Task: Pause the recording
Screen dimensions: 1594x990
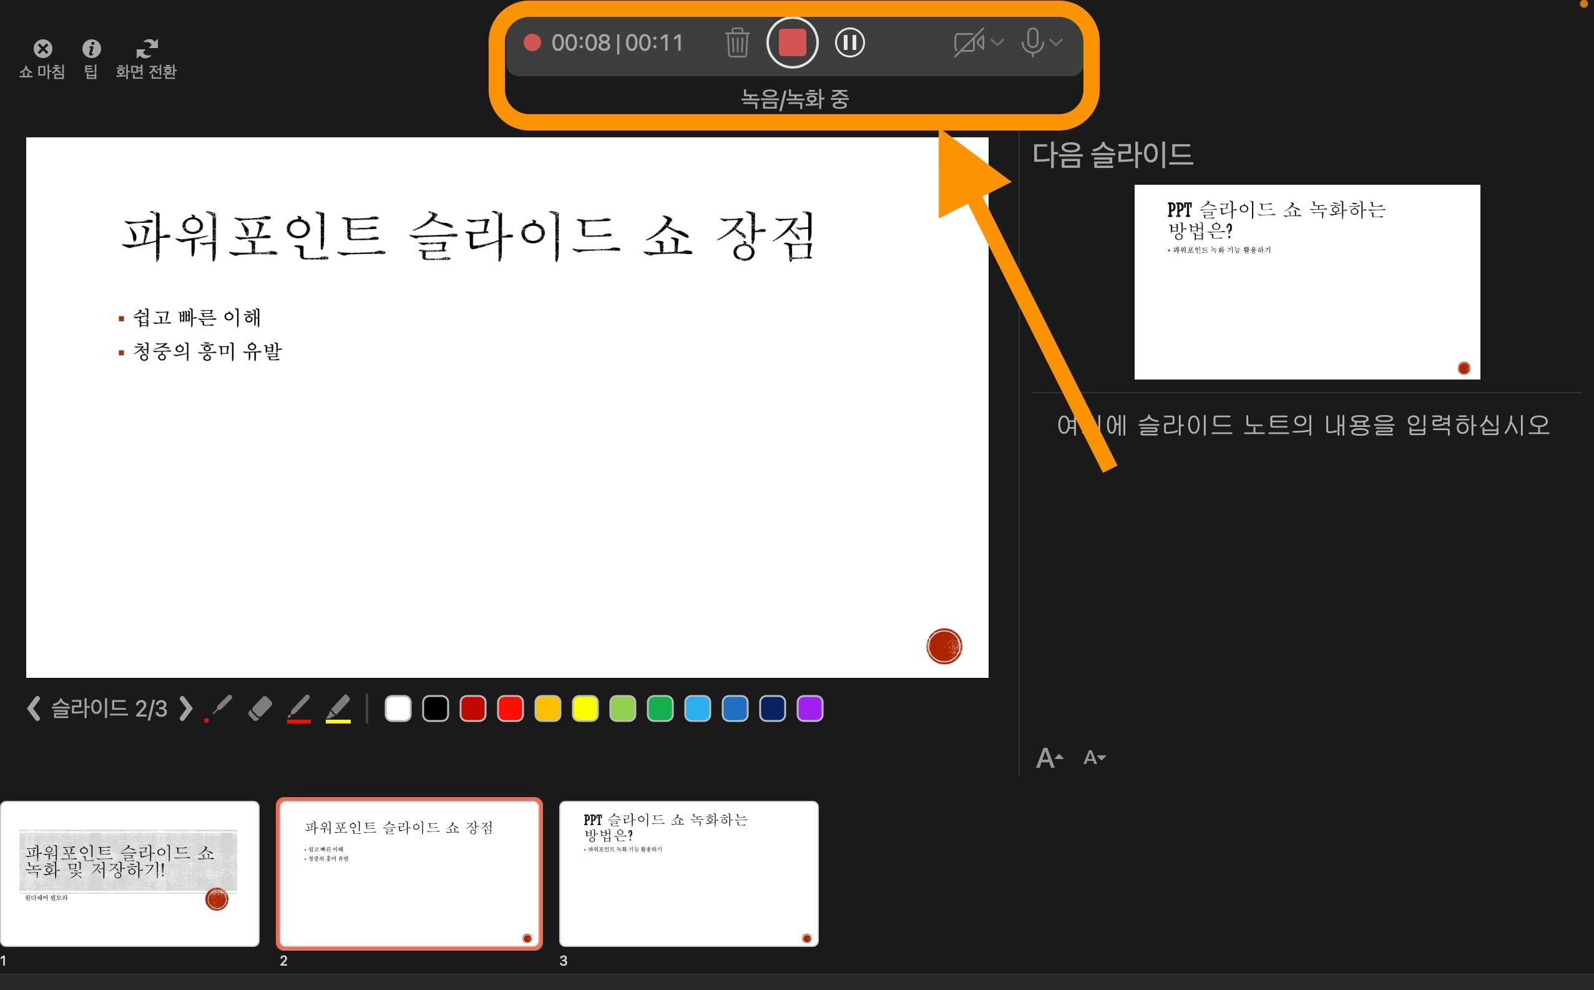Action: coord(849,42)
